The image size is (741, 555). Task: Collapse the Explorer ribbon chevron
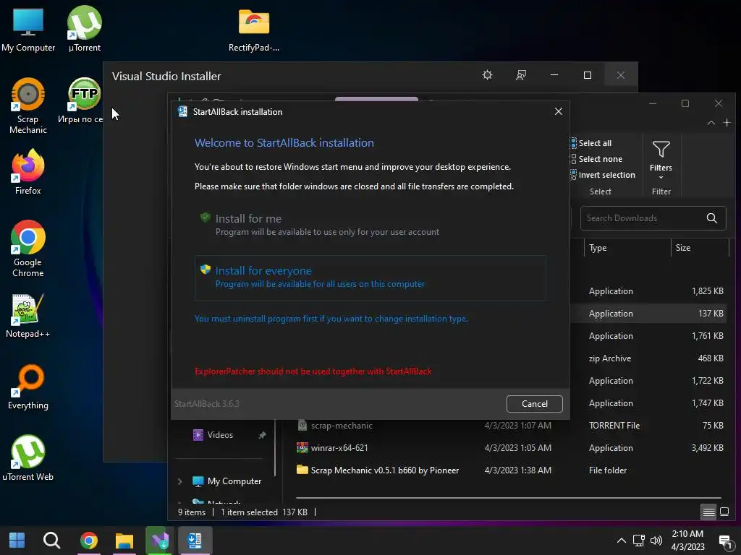tap(711, 123)
